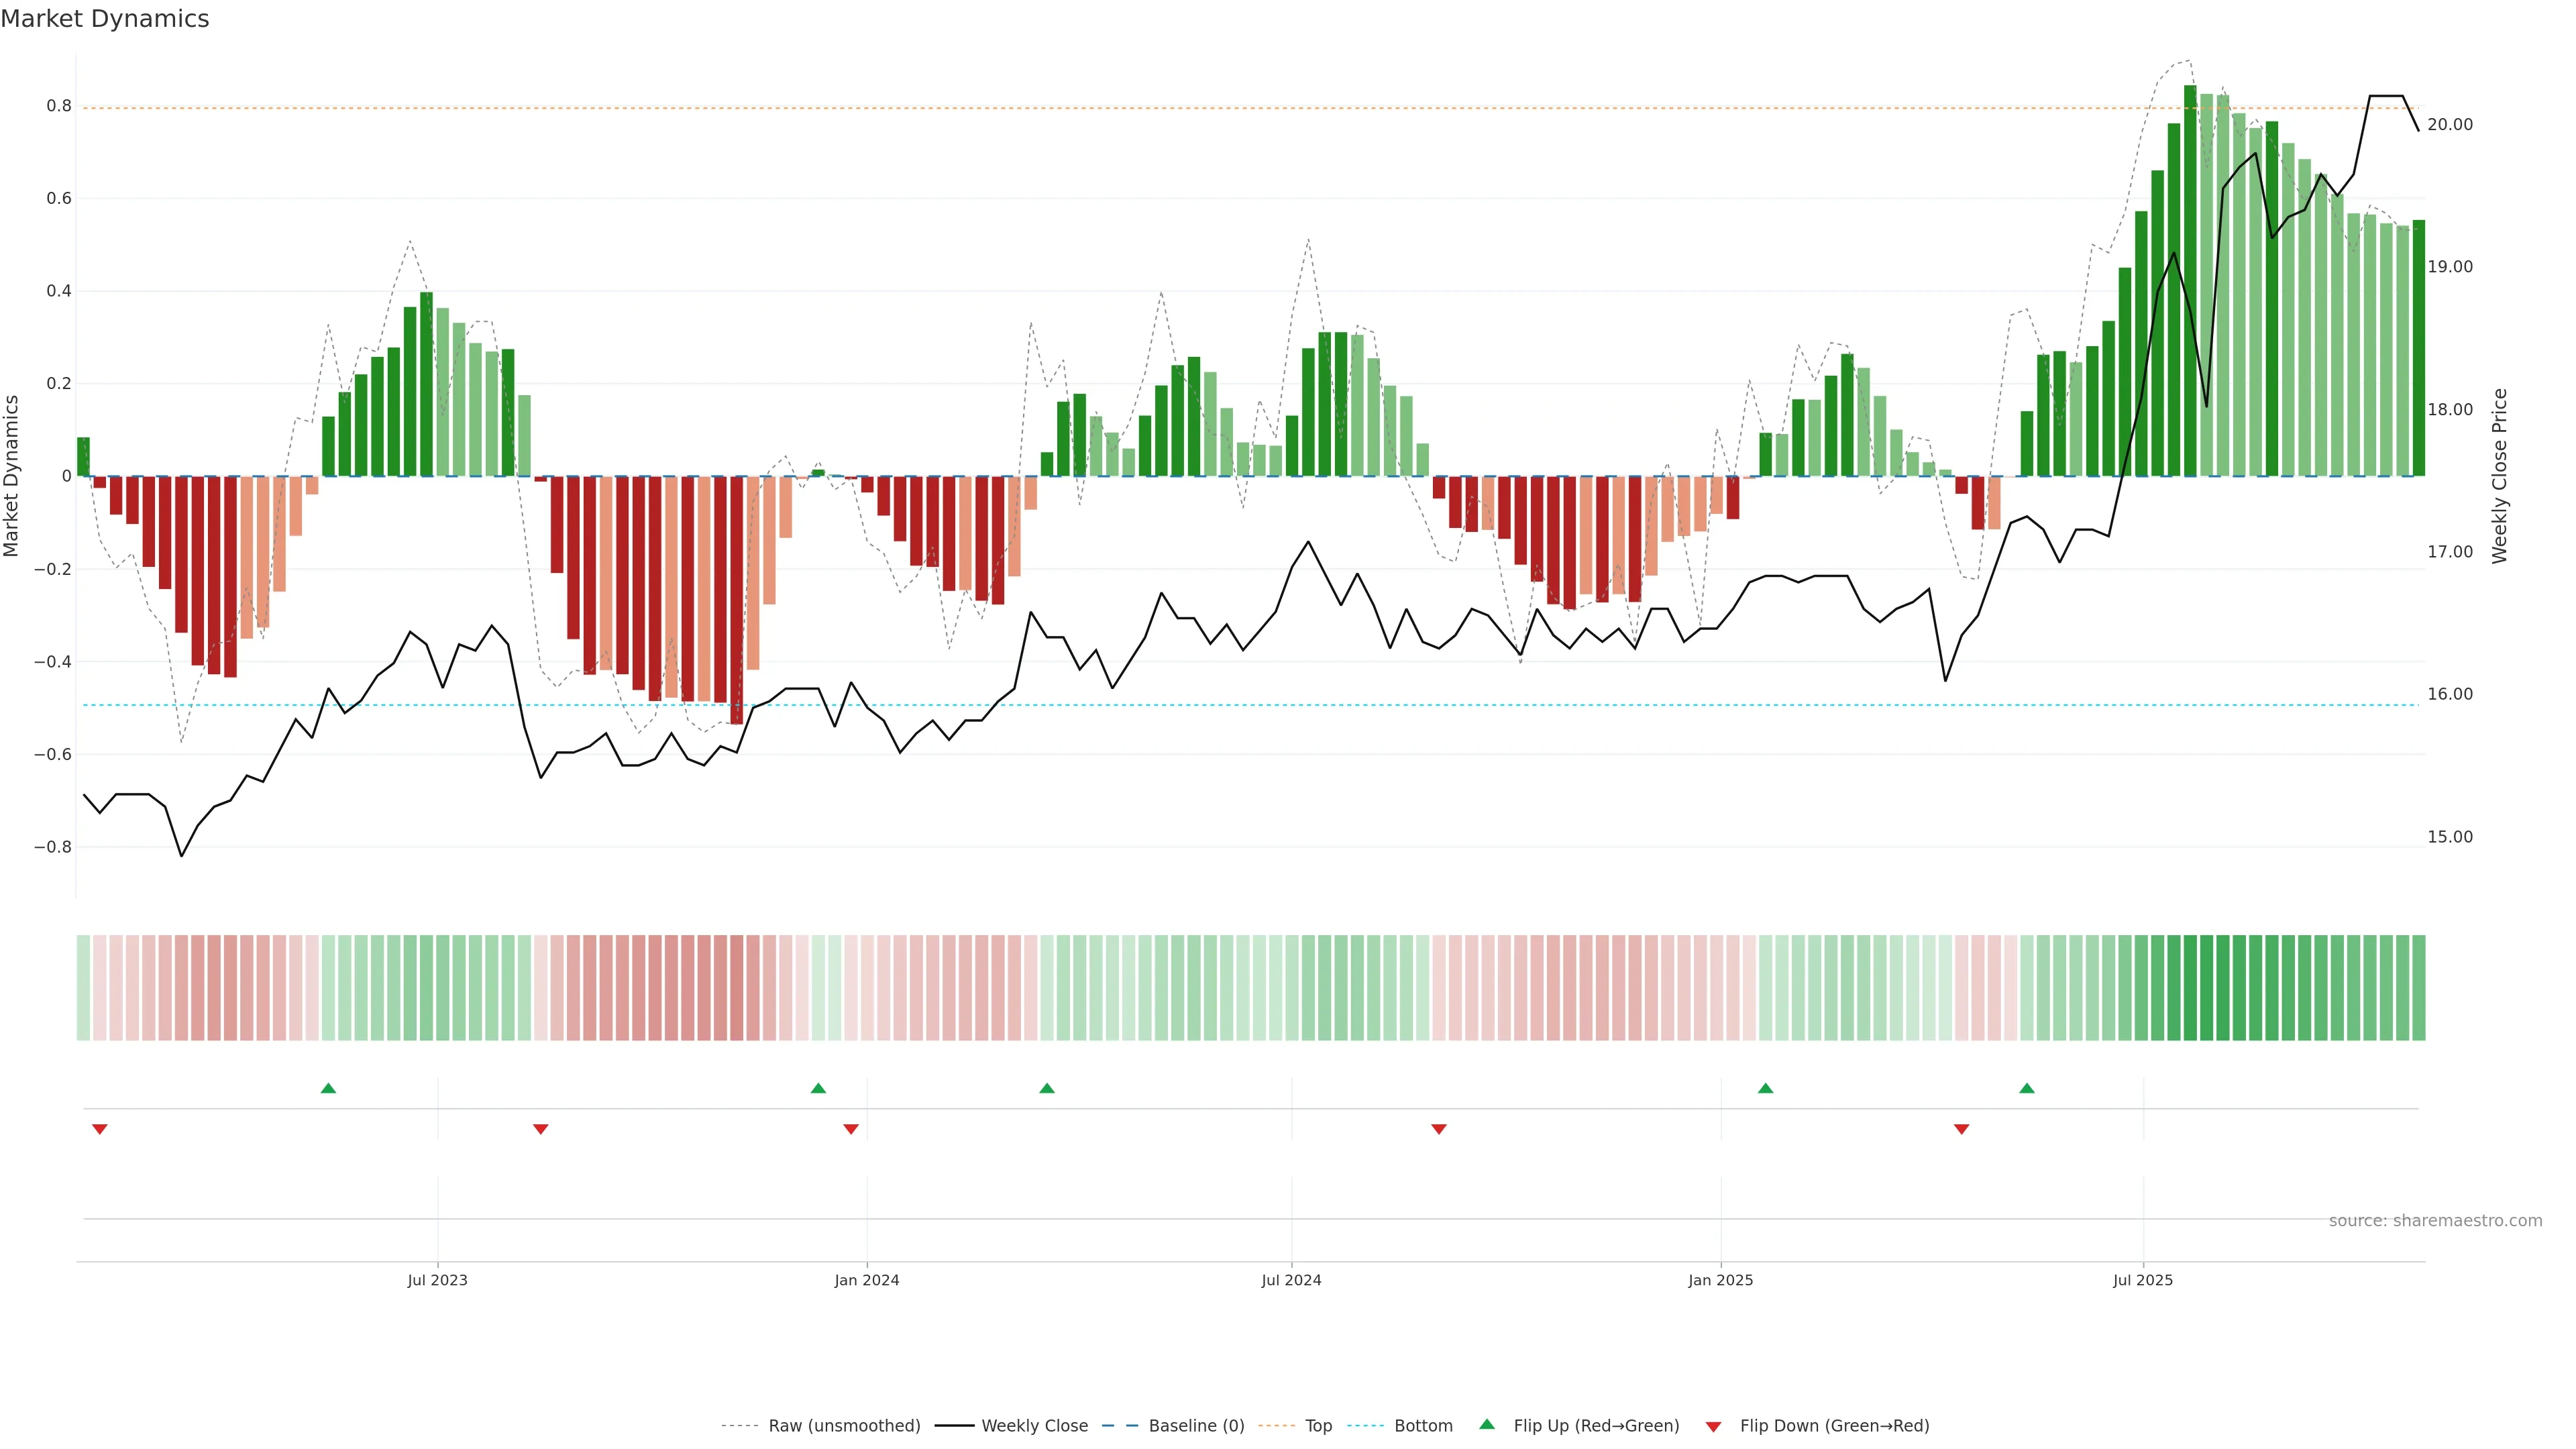
Task: Click the Flip Up legend green triangle
Action: [x=1486, y=1424]
